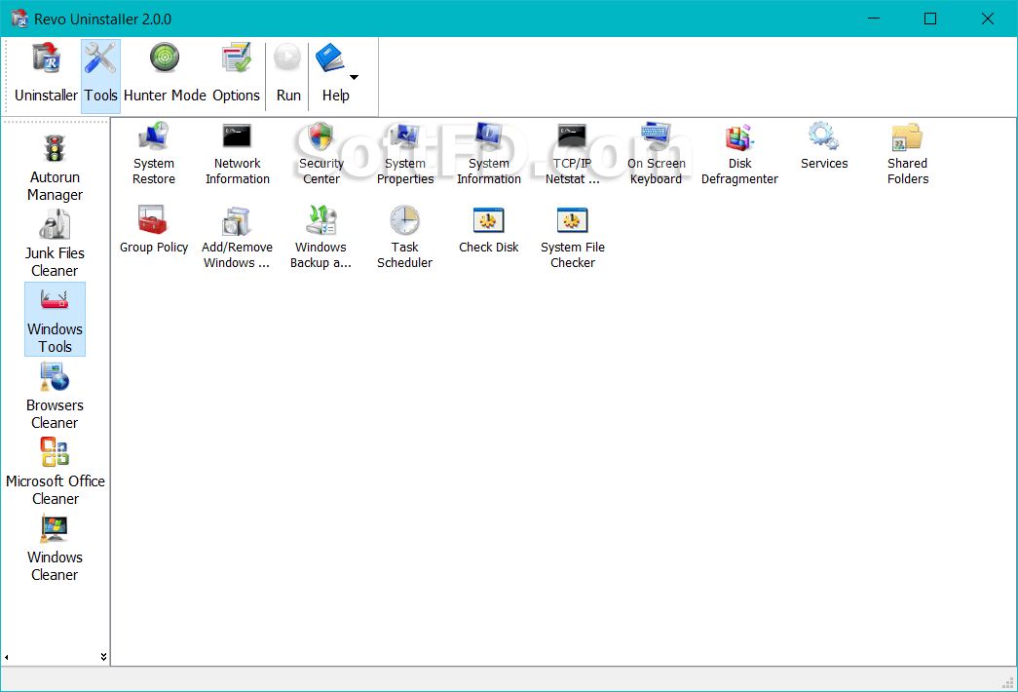The image size is (1018, 692).
Task: Expand the Help dropdown arrow
Action: 355,77
